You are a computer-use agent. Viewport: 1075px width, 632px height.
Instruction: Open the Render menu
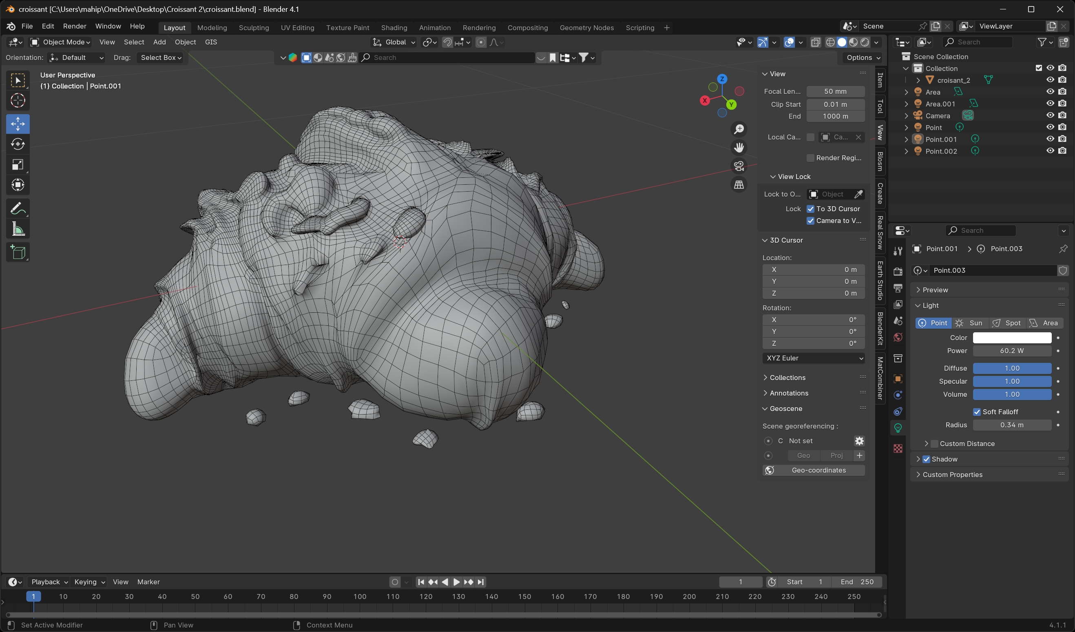pyautogui.click(x=75, y=26)
